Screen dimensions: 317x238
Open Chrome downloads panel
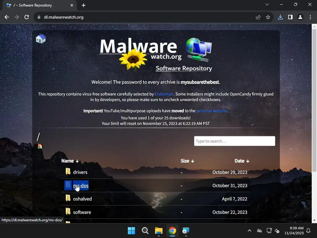(x=280, y=17)
